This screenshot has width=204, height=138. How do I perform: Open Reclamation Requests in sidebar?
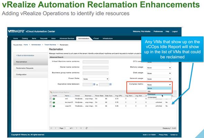click(x=30, y=68)
